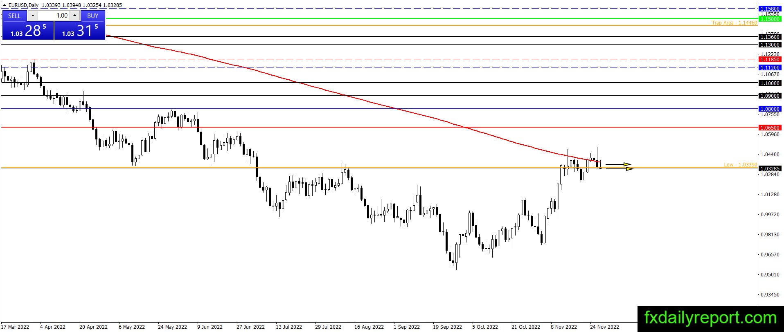Click the 27 Jun 2022 date label
The width and height of the screenshot is (784, 332).
tap(250, 327)
